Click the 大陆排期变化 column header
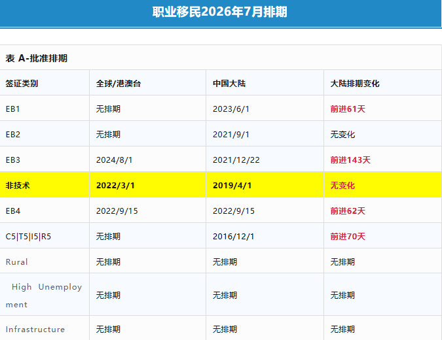 (x=355, y=83)
